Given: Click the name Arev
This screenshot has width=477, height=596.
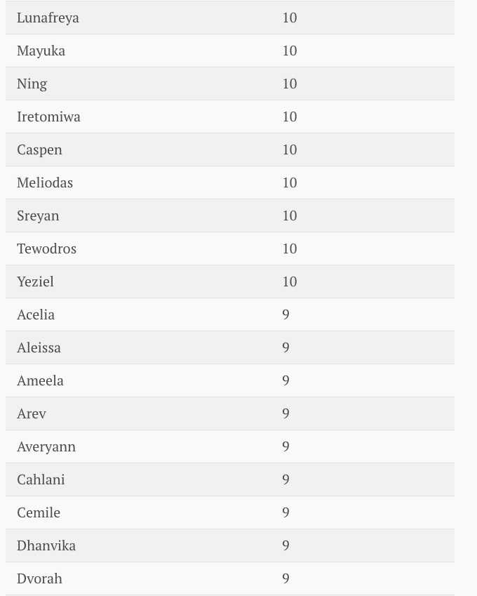Looking at the screenshot, I should tap(32, 413).
